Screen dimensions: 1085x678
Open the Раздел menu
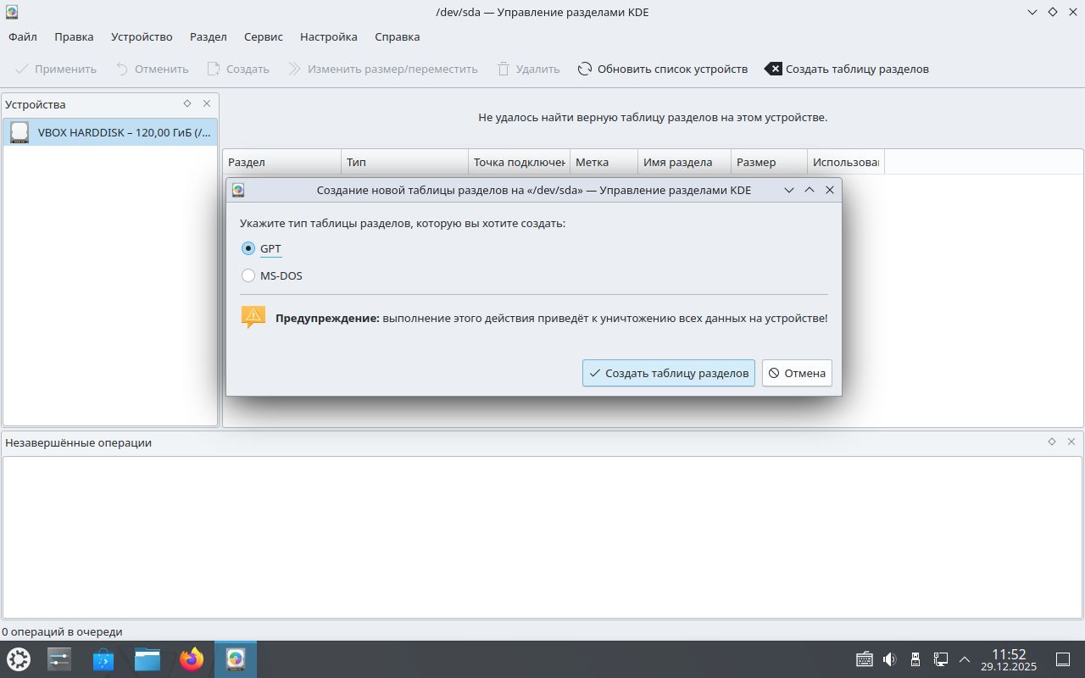click(x=209, y=36)
